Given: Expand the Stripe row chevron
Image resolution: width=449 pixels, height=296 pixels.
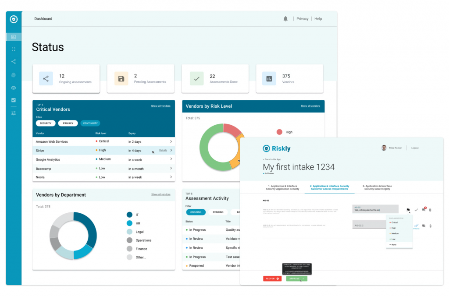Looking at the screenshot, I should coord(171,151).
